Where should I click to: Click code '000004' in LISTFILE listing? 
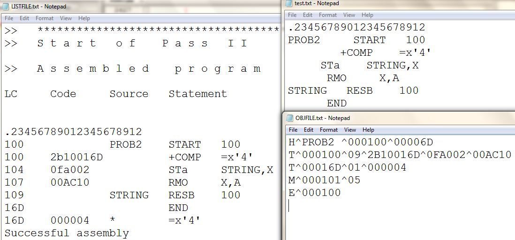point(69,220)
